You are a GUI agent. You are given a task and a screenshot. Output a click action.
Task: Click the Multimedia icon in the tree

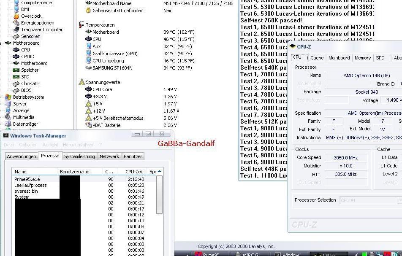pyautogui.click(x=8, y=117)
